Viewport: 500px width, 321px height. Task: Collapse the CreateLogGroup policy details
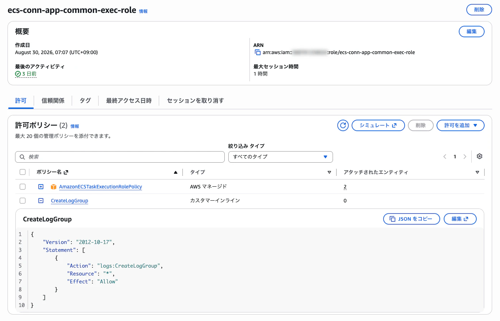click(x=41, y=201)
